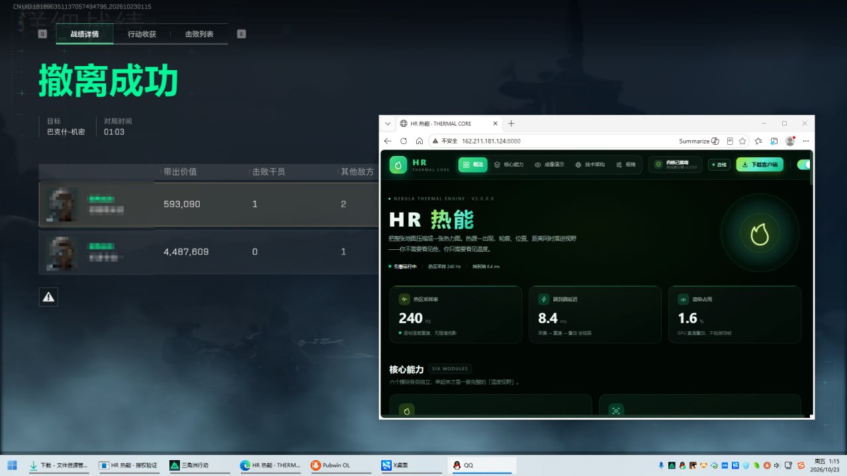This screenshot has height=476, width=847.
Task: Open the browser settings ellipsis menu
Action: tap(806, 141)
